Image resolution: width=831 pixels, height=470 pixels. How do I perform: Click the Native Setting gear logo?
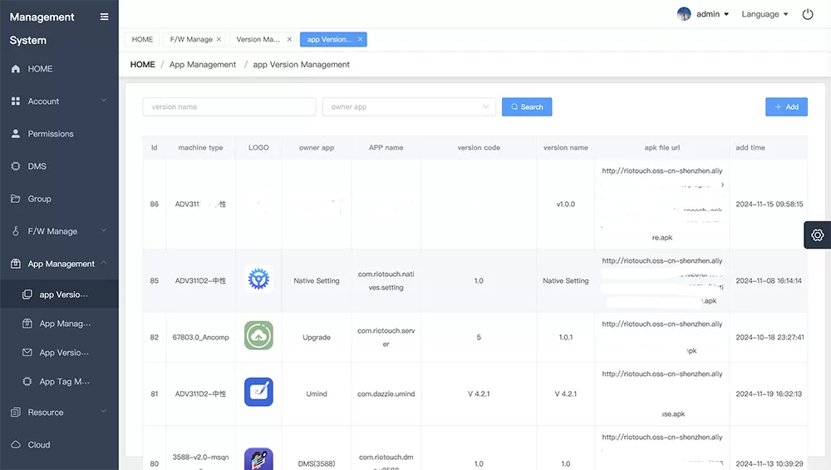[x=258, y=279]
